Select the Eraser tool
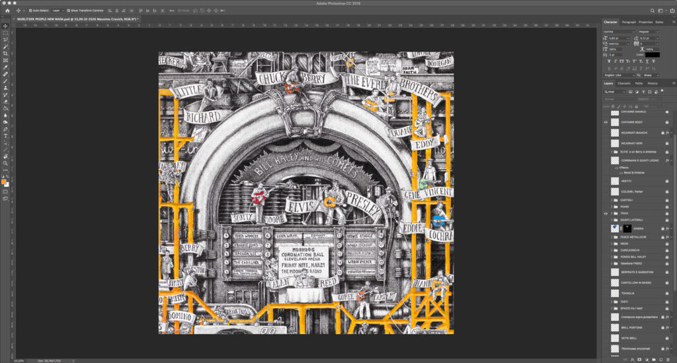Screen dimensions: 677x363 point(5,102)
